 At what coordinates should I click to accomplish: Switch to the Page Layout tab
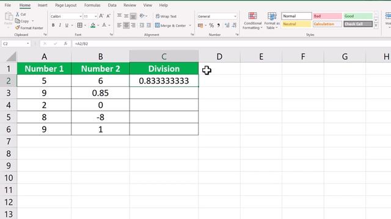click(66, 5)
